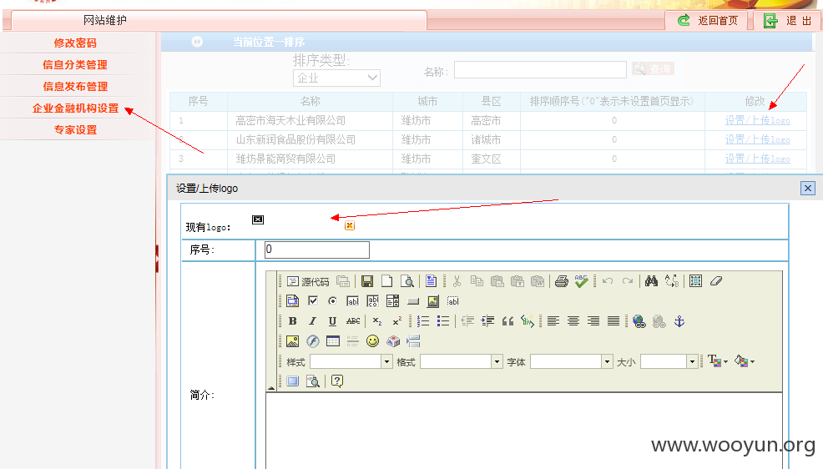Align text left

click(553, 321)
